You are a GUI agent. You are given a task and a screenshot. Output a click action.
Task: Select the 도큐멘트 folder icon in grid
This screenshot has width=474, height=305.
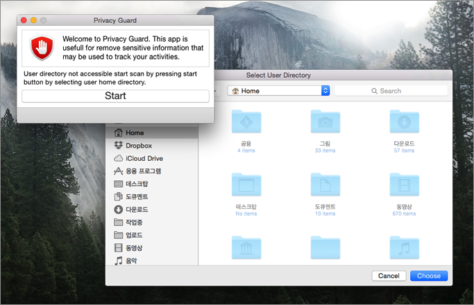click(x=325, y=185)
